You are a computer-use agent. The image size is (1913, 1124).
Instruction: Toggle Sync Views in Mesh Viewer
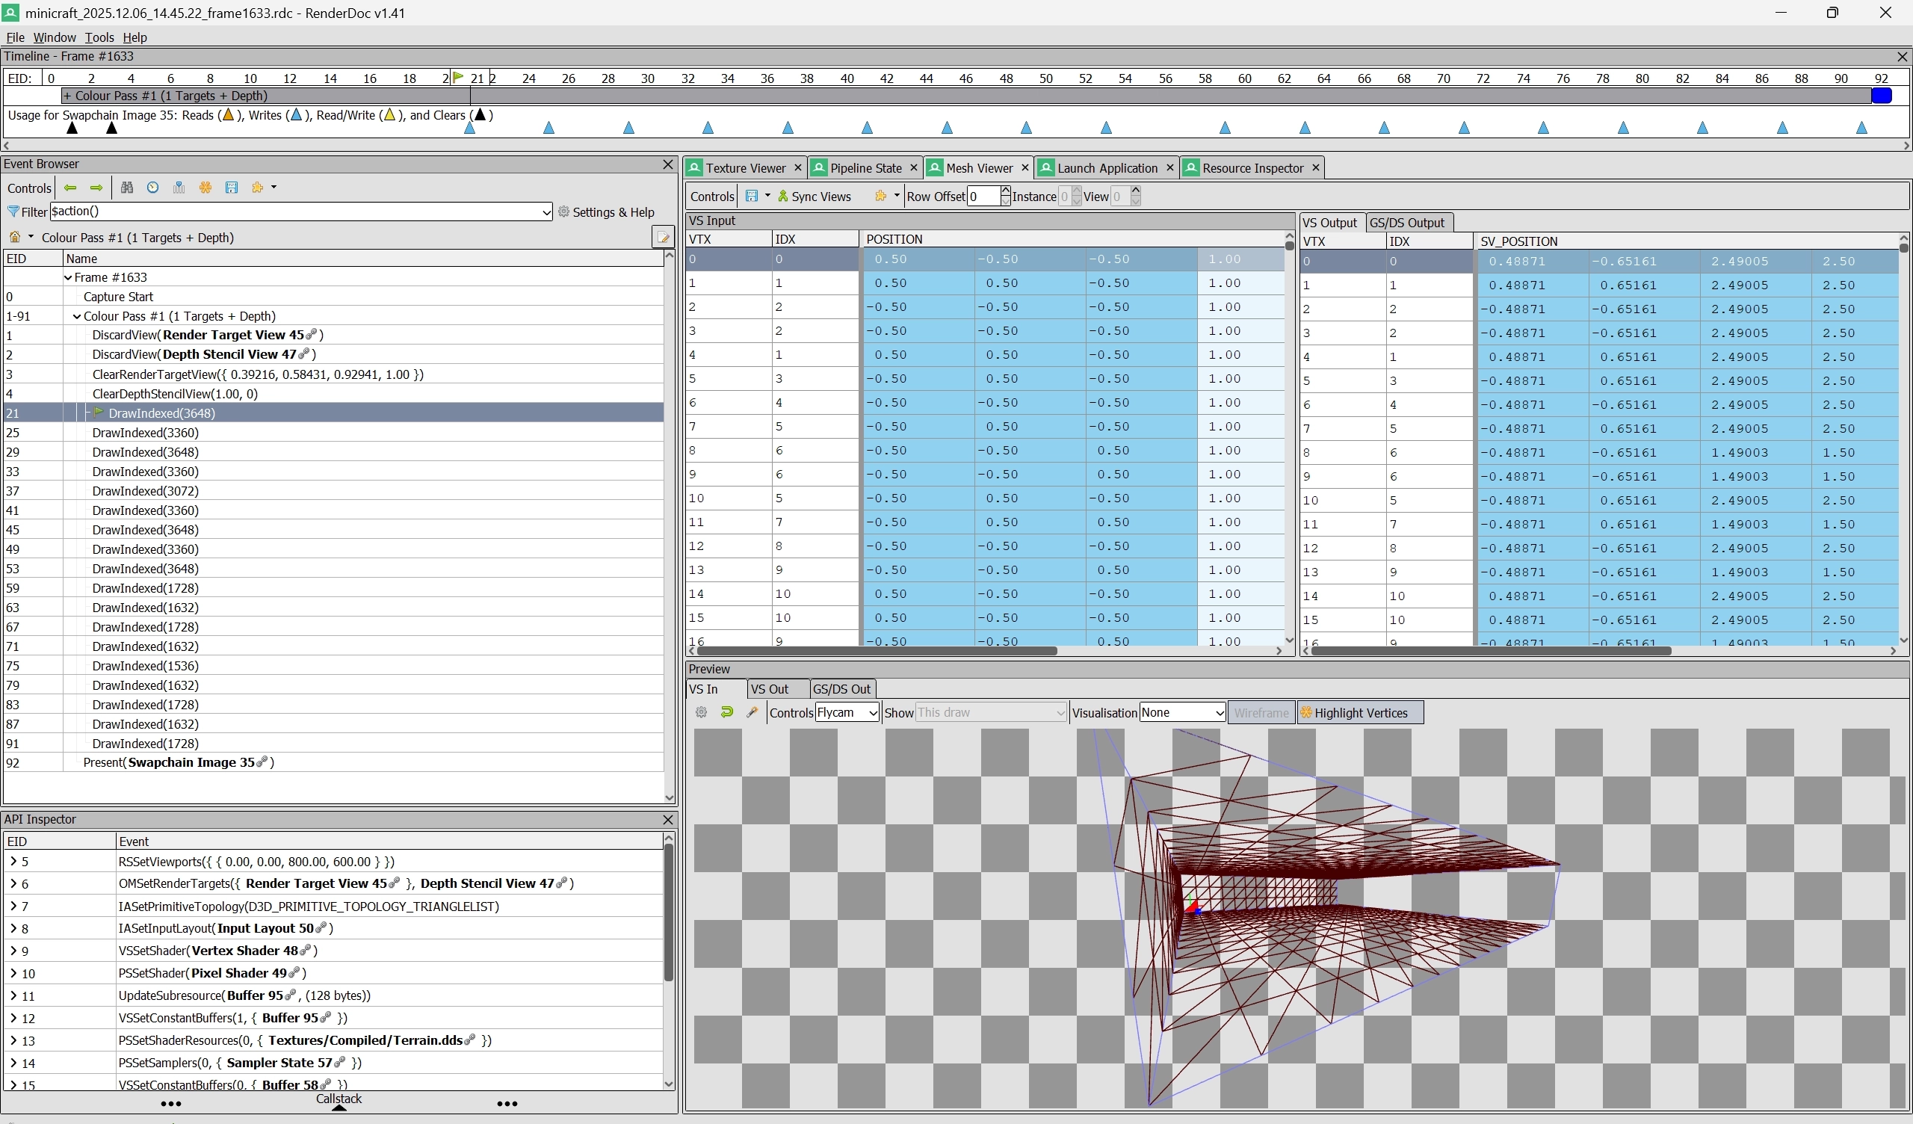pos(814,197)
